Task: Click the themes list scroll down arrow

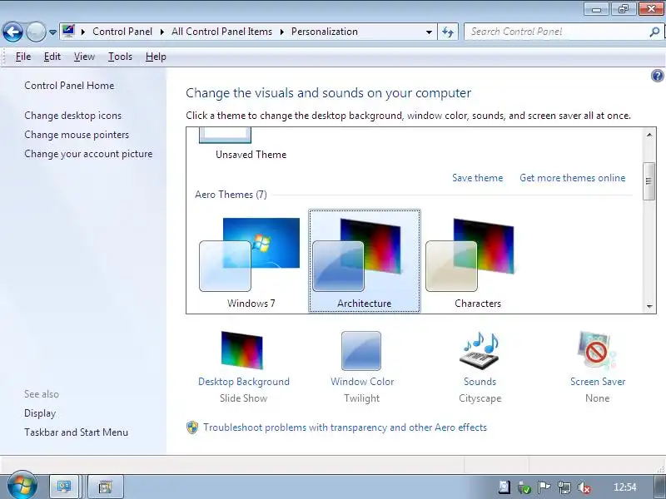Action: [x=649, y=306]
